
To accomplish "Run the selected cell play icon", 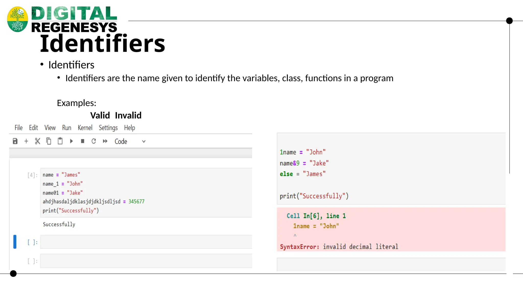I will point(72,141).
